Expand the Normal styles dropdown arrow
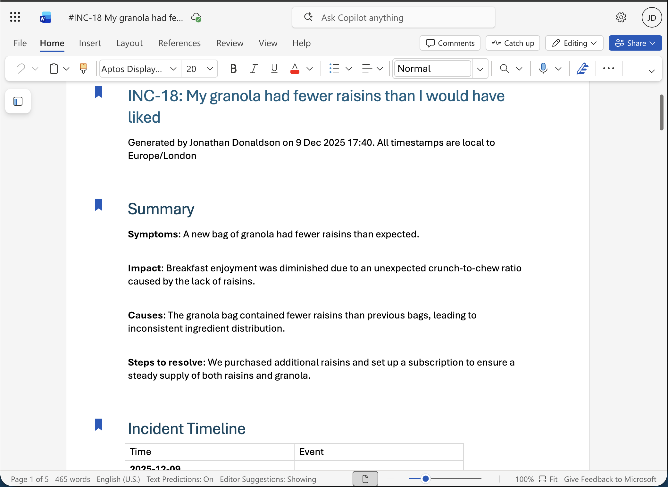 [480, 69]
